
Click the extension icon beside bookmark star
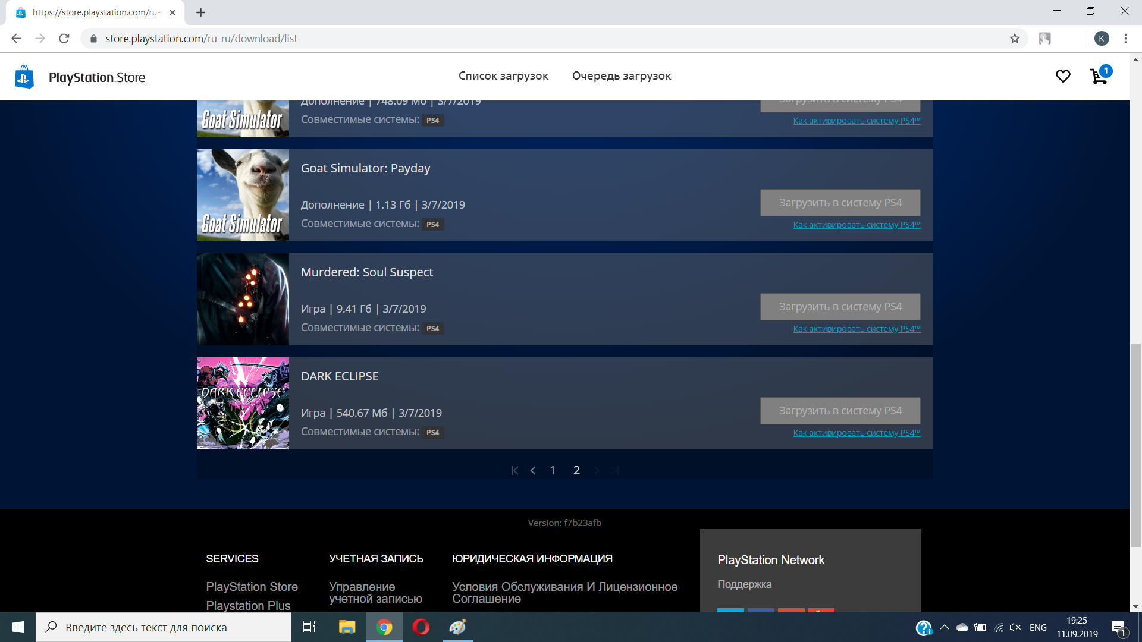tap(1044, 39)
